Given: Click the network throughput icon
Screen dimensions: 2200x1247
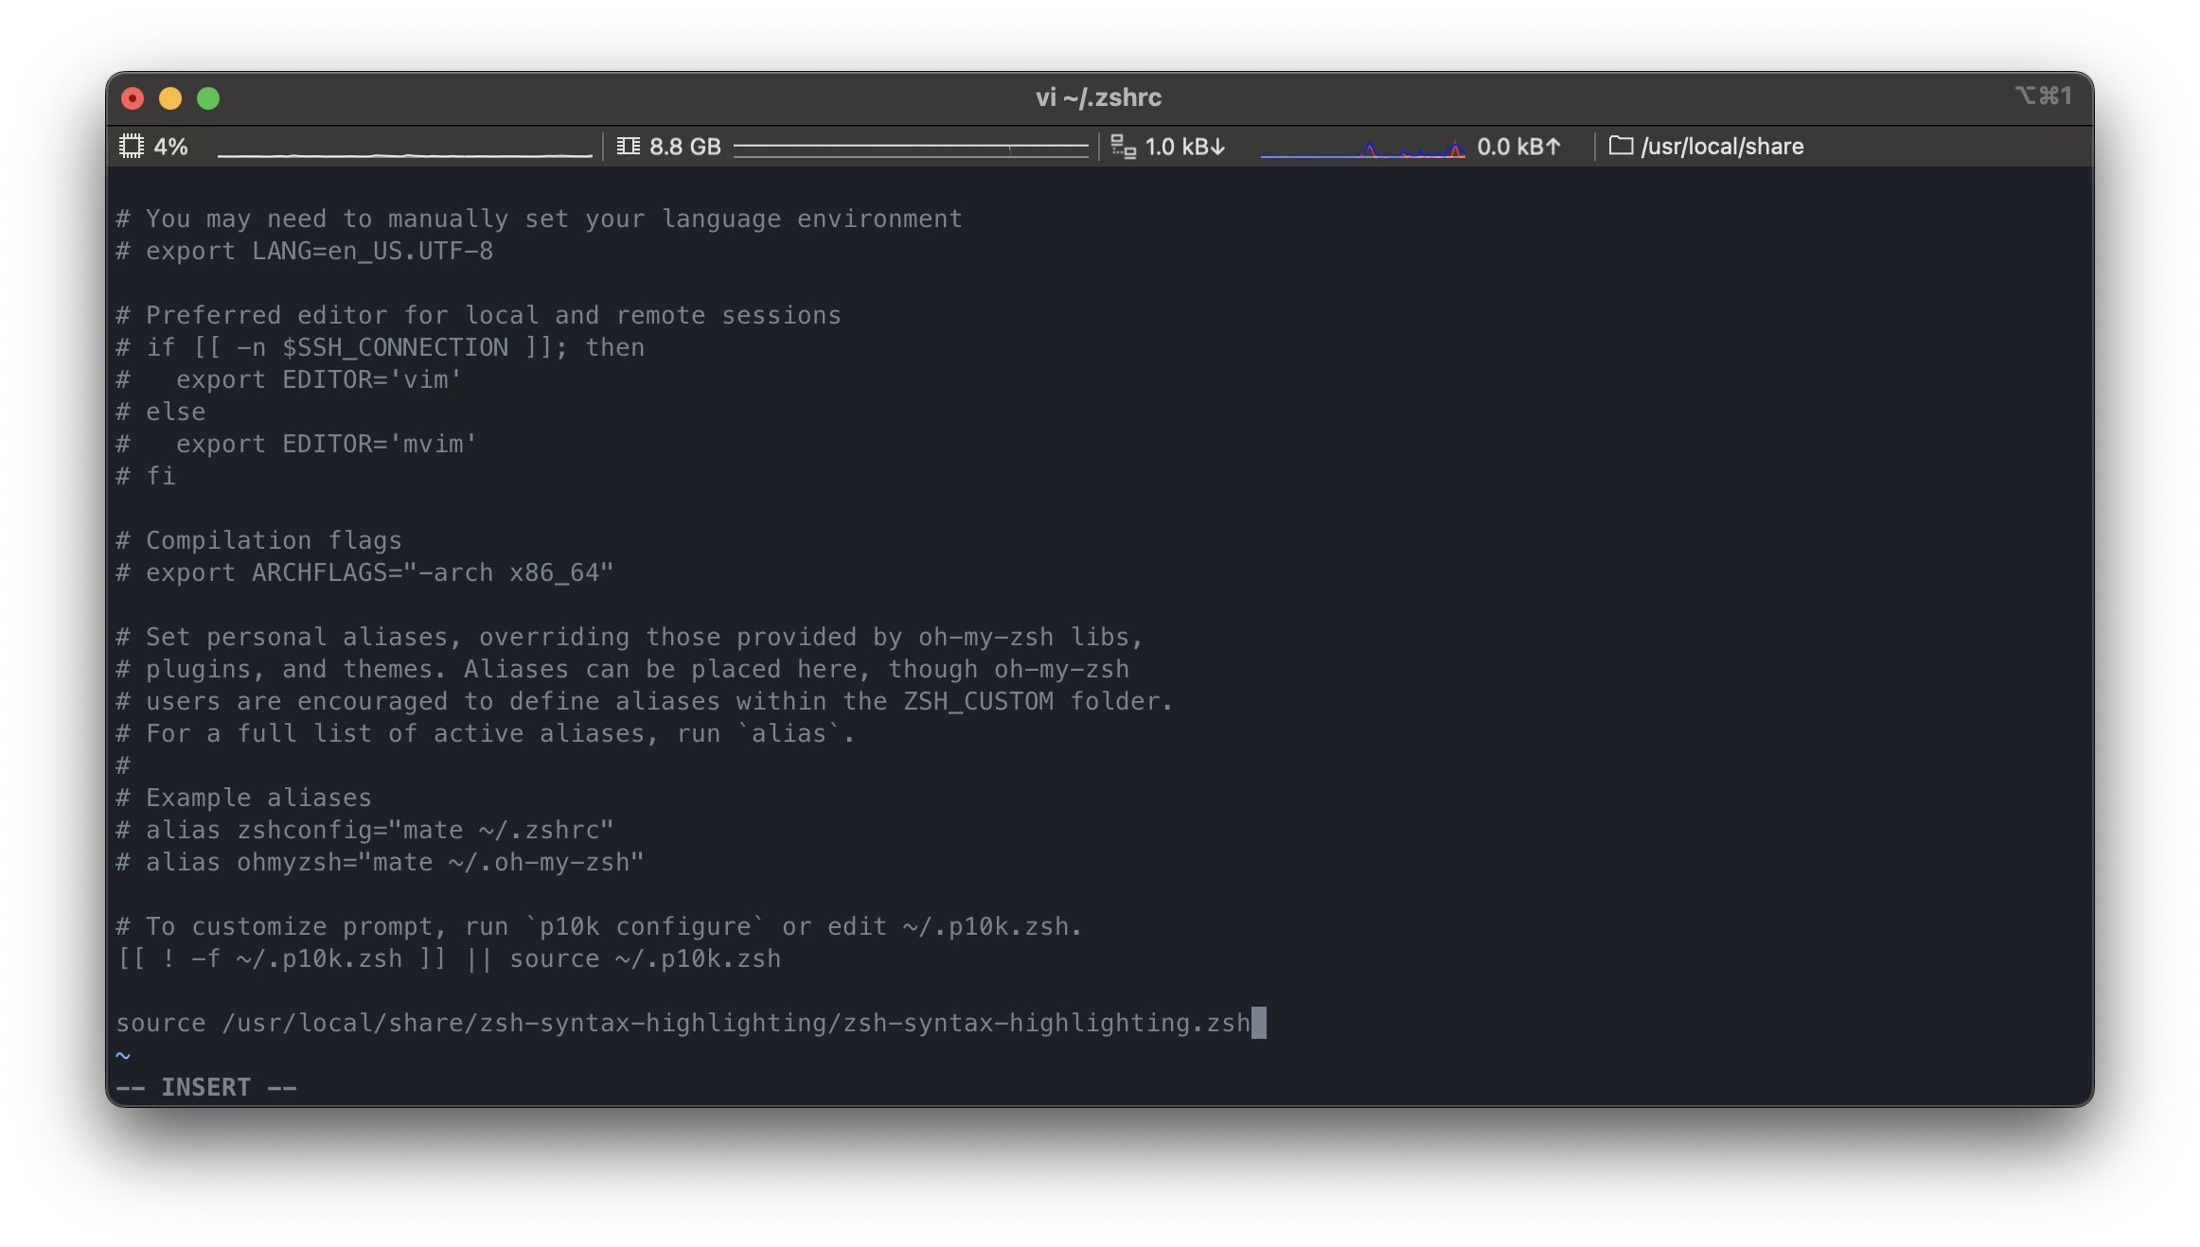Looking at the screenshot, I should [x=1124, y=147].
